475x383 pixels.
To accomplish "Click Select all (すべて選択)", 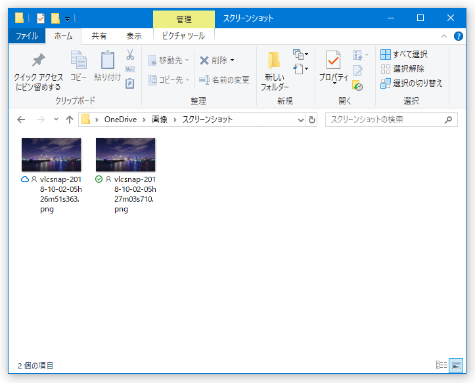I will (404, 55).
